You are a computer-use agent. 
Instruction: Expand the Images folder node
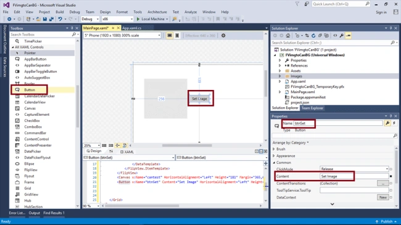pos(280,76)
